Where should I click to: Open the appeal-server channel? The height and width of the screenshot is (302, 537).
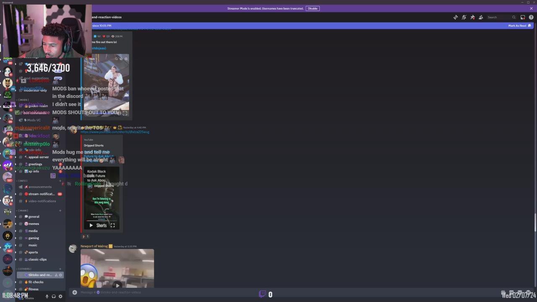[x=40, y=157]
